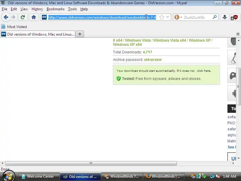Image resolution: width=241 pixels, height=181 pixels.
Task: Open the URL history dropdown arrow
Action: pos(168,17)
